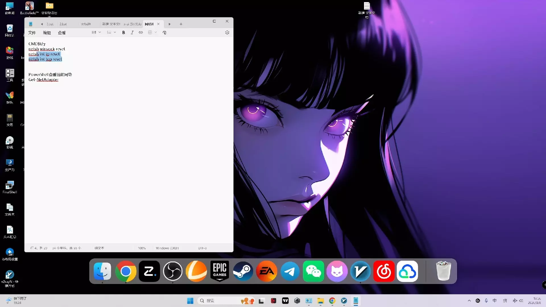
Task: Launch OBS Studio from the dock
Action: pyautogui.click(x=173, y=271)
